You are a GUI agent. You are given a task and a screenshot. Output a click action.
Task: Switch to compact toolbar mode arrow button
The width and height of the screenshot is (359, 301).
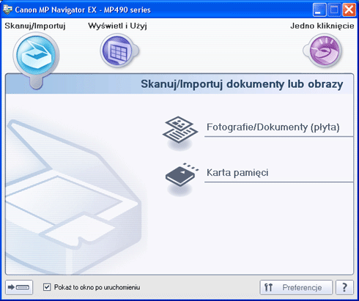click(x=19, y=287)
